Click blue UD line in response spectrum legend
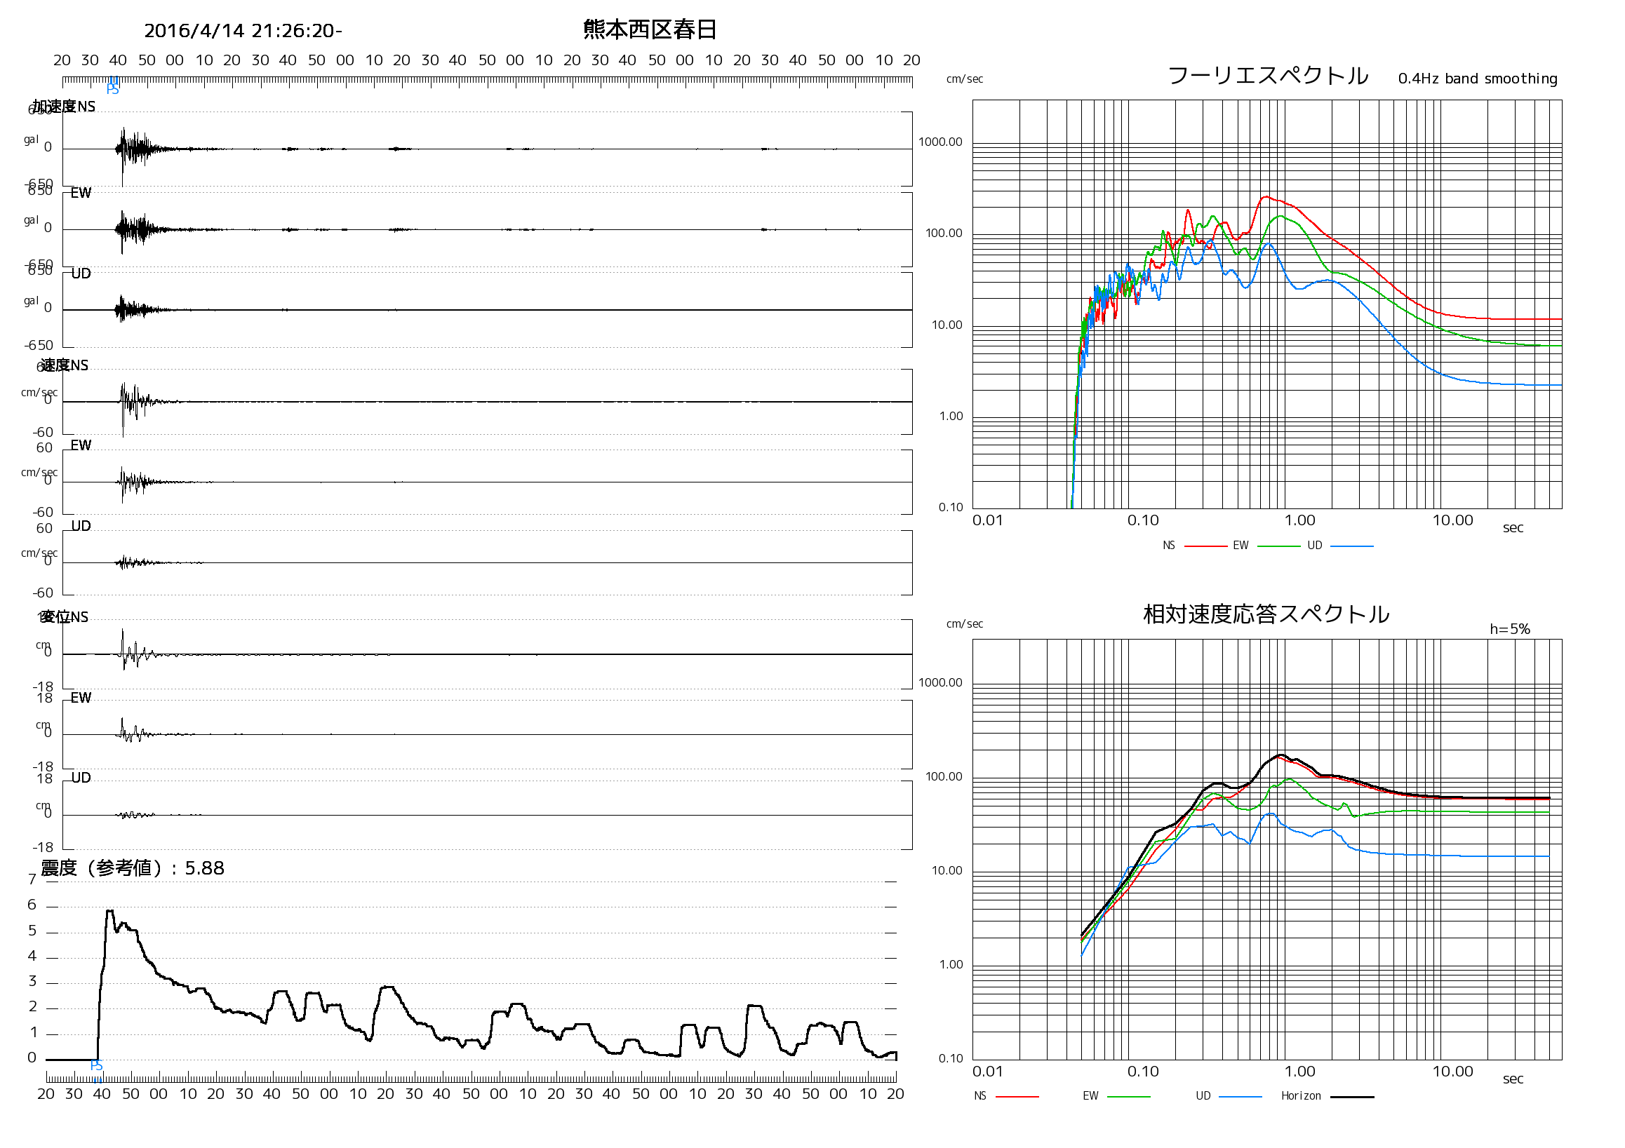Viewport: 1625px width, 1148px height. pos(1241,1096)
